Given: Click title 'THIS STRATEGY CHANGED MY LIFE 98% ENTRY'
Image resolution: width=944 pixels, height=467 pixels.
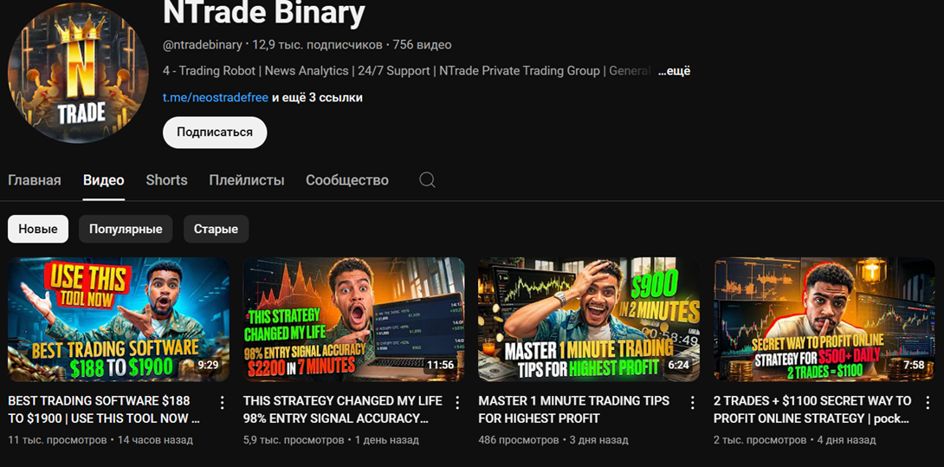Looking at the screenshot, I should pos(343,409).
